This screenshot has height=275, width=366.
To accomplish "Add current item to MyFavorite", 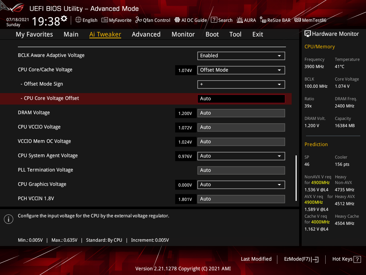I will 117,20.
